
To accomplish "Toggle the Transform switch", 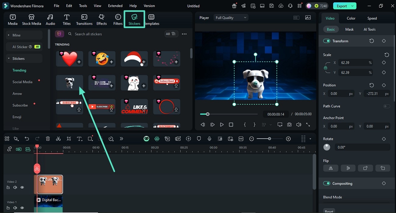I will pyautogui.click(x=327, y=41).
